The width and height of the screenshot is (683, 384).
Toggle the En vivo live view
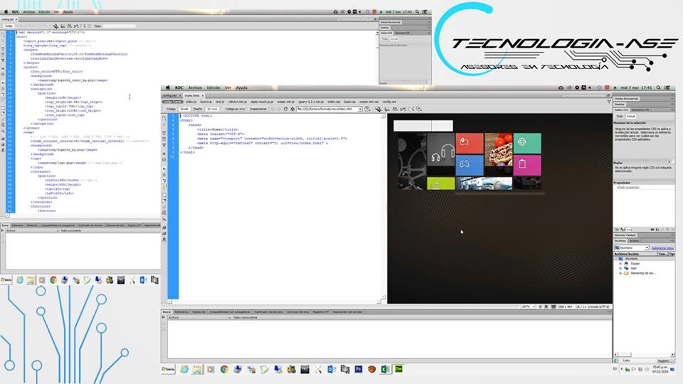pos(212,109)
